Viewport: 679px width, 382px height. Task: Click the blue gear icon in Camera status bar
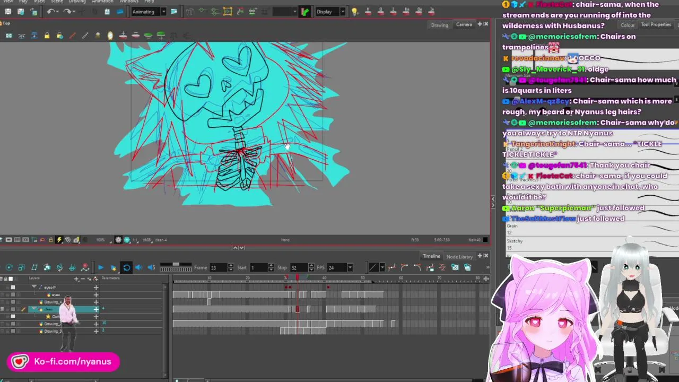(127, 240)
